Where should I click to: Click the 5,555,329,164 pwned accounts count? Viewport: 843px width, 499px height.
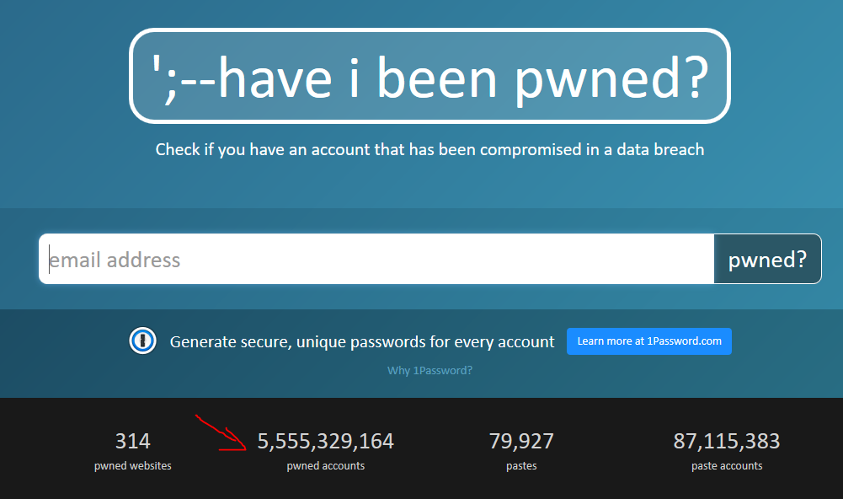coord(325,442)
